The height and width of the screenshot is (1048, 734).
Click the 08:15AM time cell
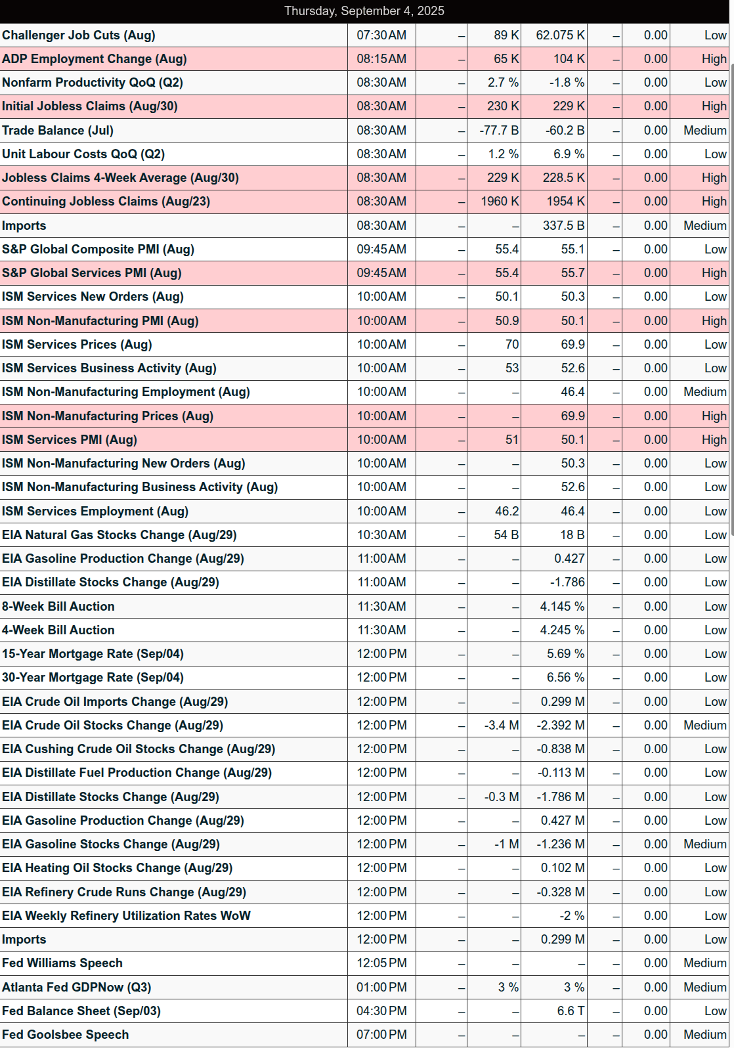coord(381,59)
